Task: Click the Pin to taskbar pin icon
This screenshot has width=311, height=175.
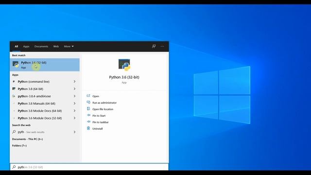Action: pos(88,122)
